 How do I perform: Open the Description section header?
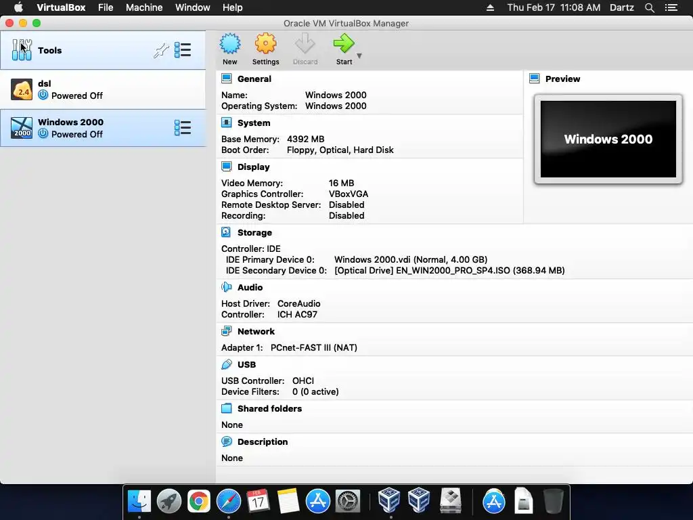point(263,441)
